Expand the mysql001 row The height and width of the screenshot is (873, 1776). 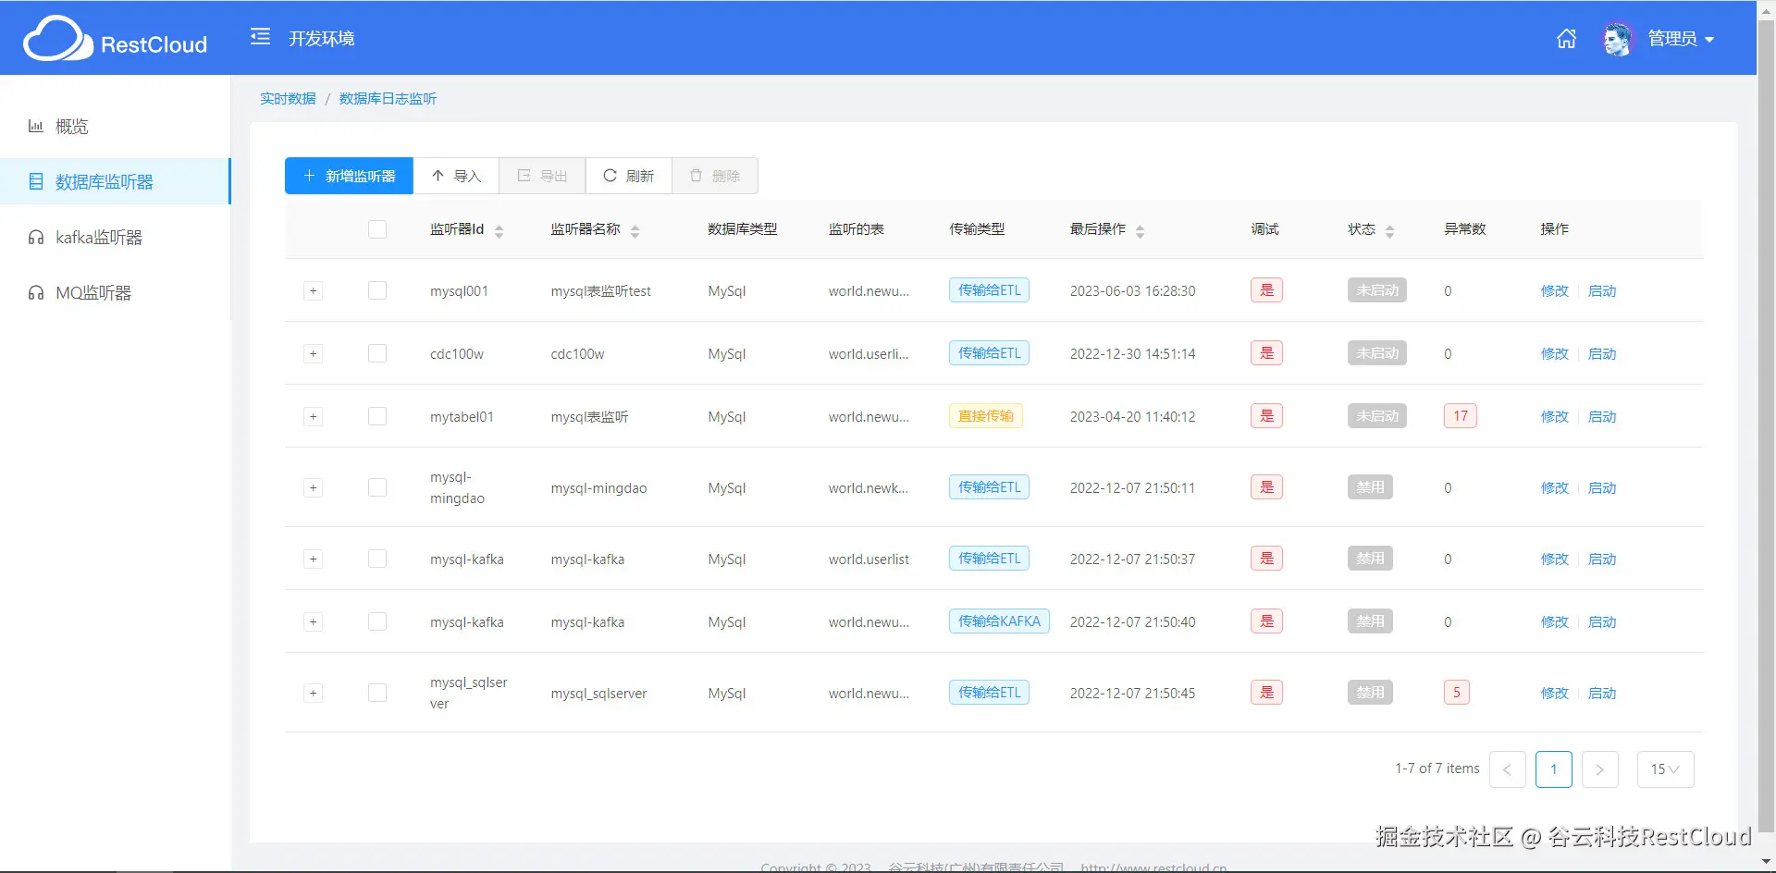click(314, 291)
